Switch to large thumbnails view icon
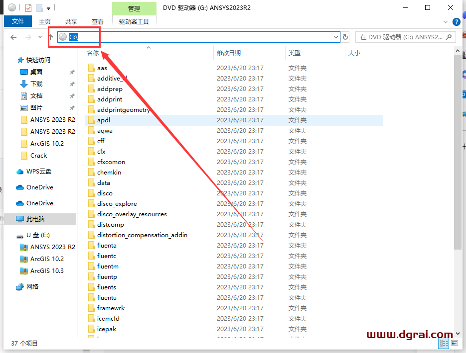This screenshot has height=353, width=466. point(455,343)
